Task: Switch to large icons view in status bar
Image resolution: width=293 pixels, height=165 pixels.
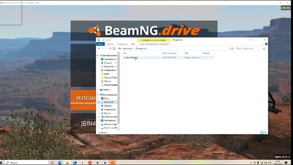Action: pyautogui.click(x=266, y=132)
